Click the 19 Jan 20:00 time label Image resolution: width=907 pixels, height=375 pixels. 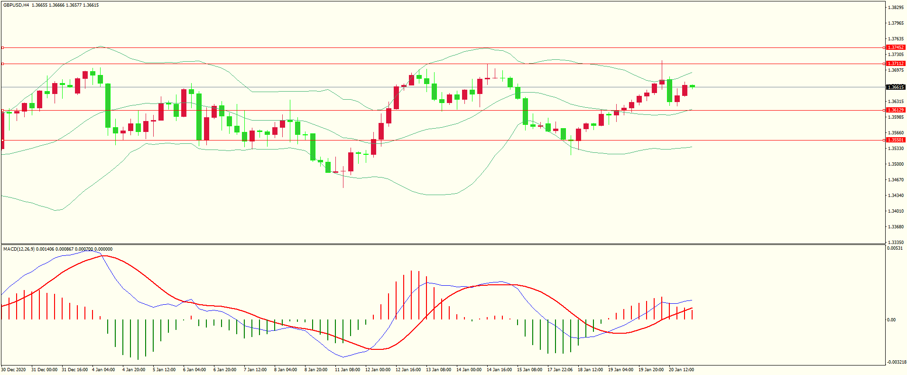coord(651,370)
